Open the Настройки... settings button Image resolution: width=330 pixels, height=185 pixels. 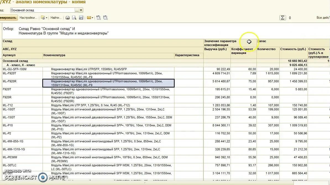[x=28, y=18]
